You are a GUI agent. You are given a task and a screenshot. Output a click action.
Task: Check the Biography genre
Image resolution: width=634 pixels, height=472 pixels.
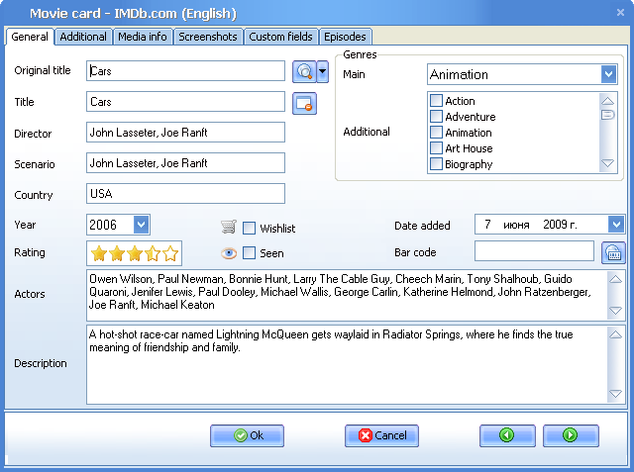[x=436, y=164]
